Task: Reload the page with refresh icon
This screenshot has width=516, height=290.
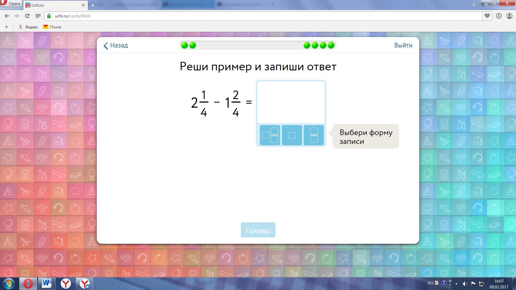Action: [27, 16]
